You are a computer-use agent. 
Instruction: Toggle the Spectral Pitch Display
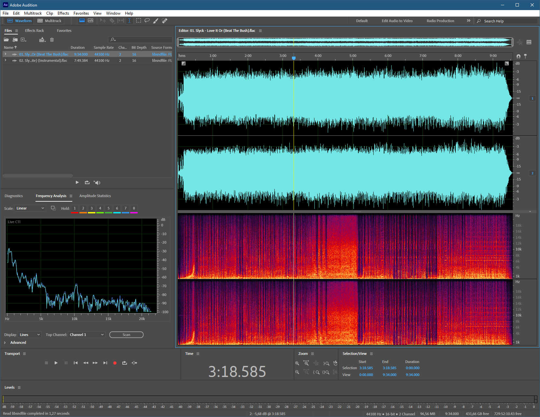click(90, 20)
